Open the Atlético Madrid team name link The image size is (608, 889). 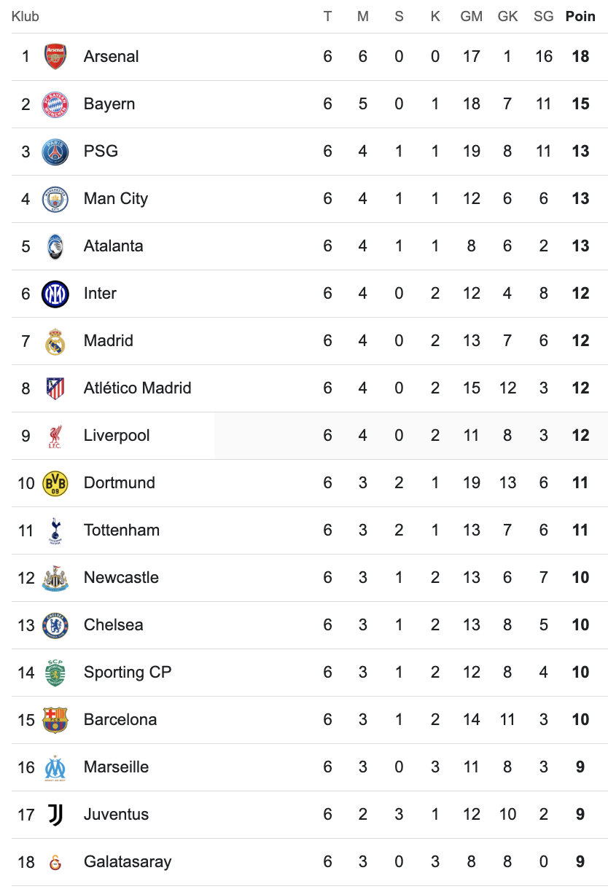point(137,388)
